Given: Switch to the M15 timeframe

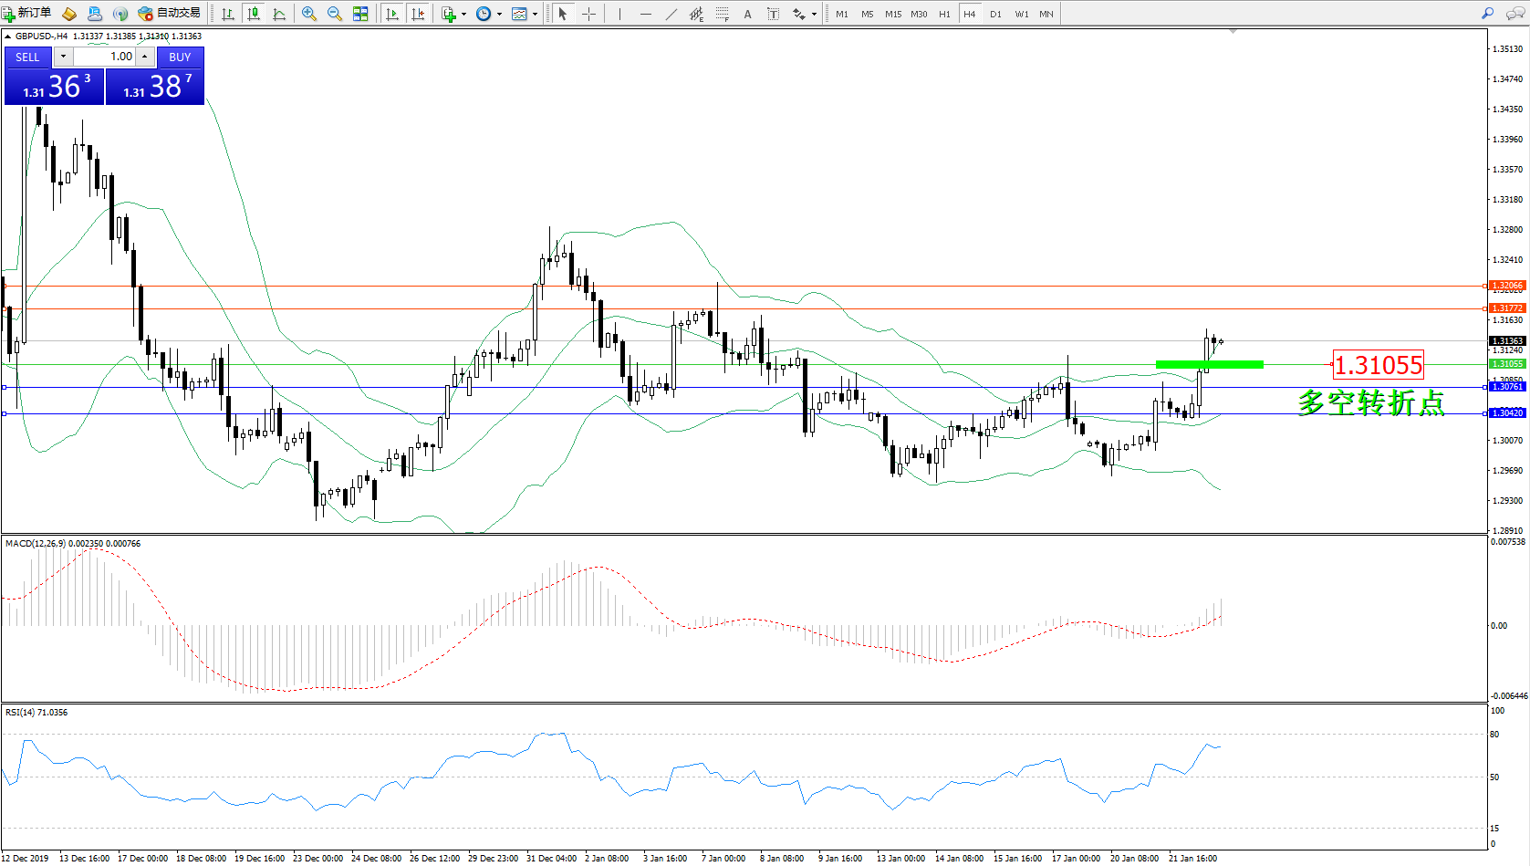Looking at the screenshot, I should (x=892, y=14).
